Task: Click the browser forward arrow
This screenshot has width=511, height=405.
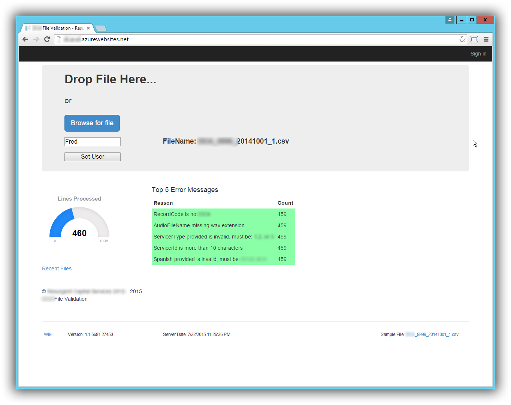Action: click(36, 39)
